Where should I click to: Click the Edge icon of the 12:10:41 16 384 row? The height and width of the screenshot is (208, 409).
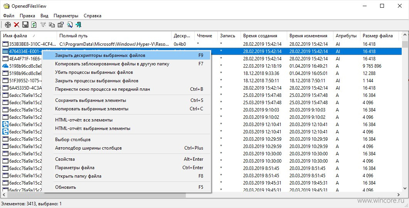coord(5,124)
